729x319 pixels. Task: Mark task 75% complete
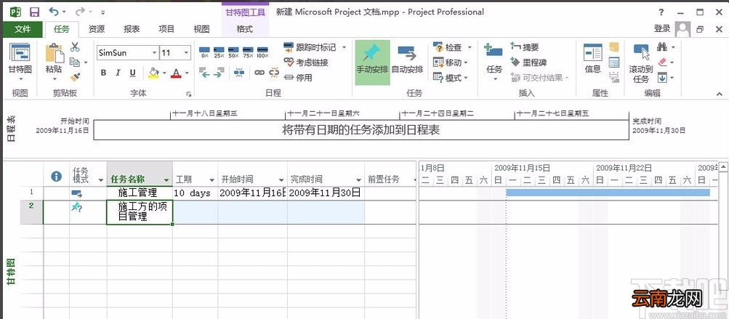248,52
